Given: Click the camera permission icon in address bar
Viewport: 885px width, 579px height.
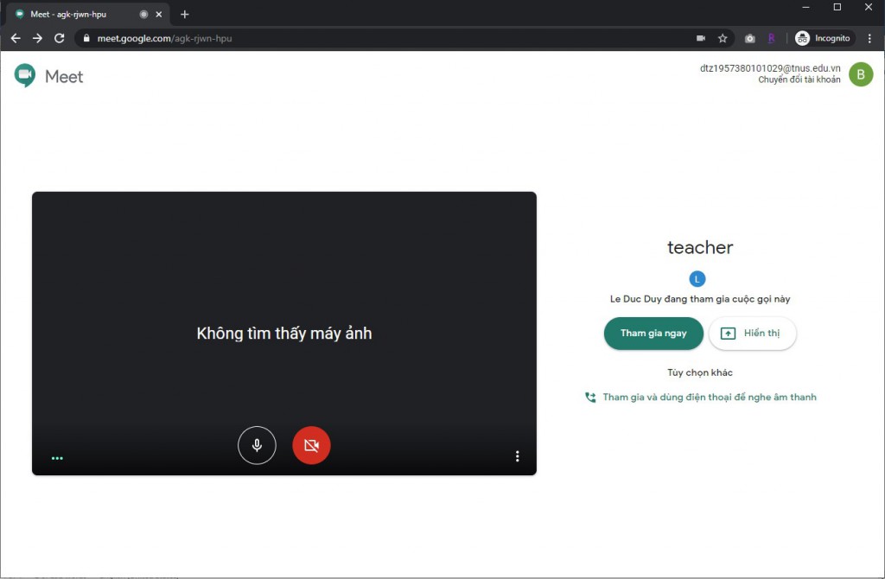Looking at the screenshot, I should click(x=700, y=38).
